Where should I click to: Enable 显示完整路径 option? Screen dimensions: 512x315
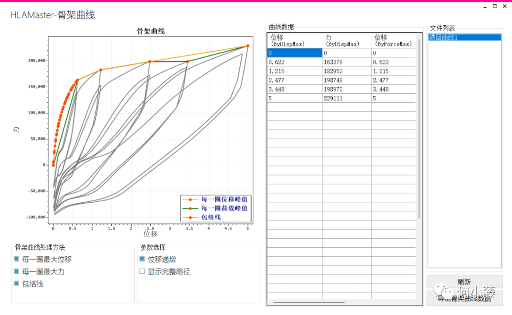[141, 270]
